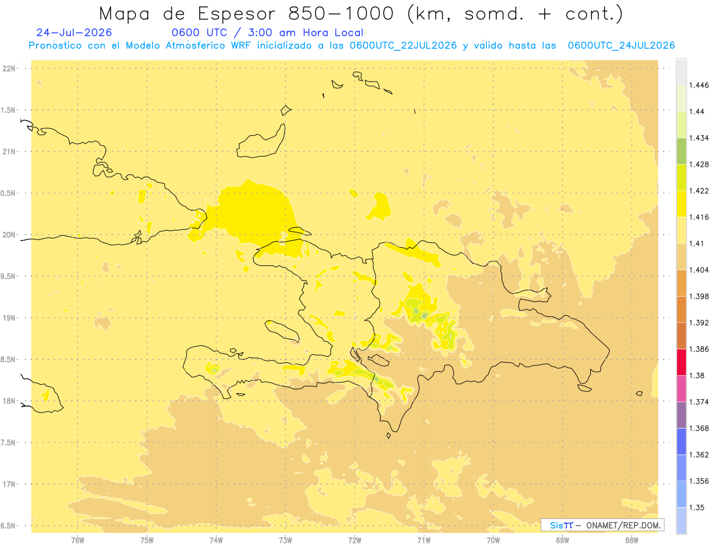Click '0600 UTC / 3:00 am Hora Local'

pyautogui.click(x=267, y=33)
